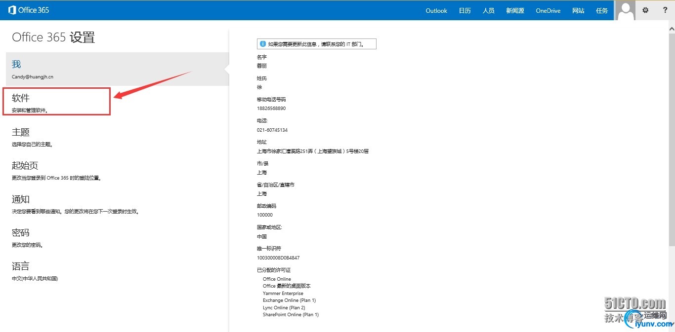
Task: Open 新闻源 in the top navigation
Action: point(515,10)
